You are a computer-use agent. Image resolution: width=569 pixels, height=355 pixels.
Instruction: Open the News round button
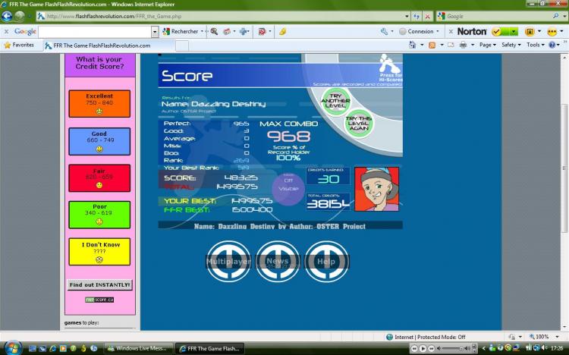[x=278, y=262]
